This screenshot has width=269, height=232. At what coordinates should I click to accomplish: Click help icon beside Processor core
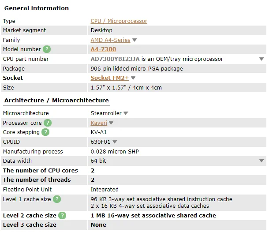tap(48, 123)
